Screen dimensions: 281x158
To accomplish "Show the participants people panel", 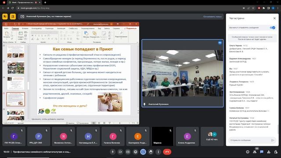I will pyautogui.click(x=255, y=152).
